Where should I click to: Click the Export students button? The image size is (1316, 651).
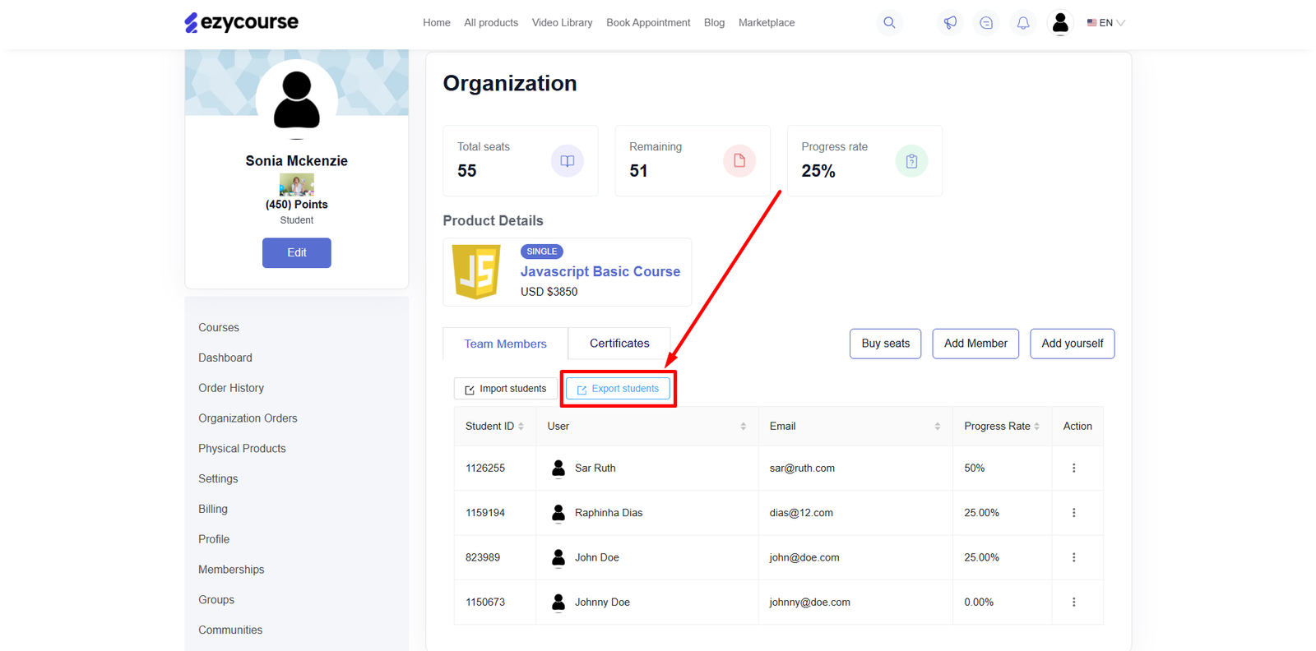coord(618,389)
